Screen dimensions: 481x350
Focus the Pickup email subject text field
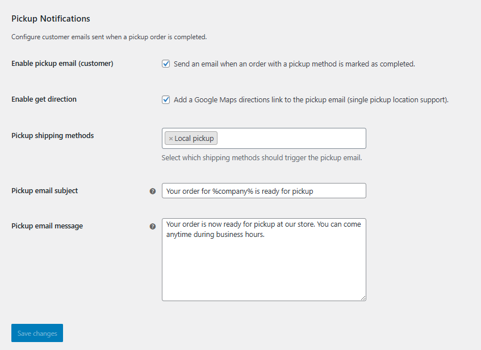click(x=263, y=191)
